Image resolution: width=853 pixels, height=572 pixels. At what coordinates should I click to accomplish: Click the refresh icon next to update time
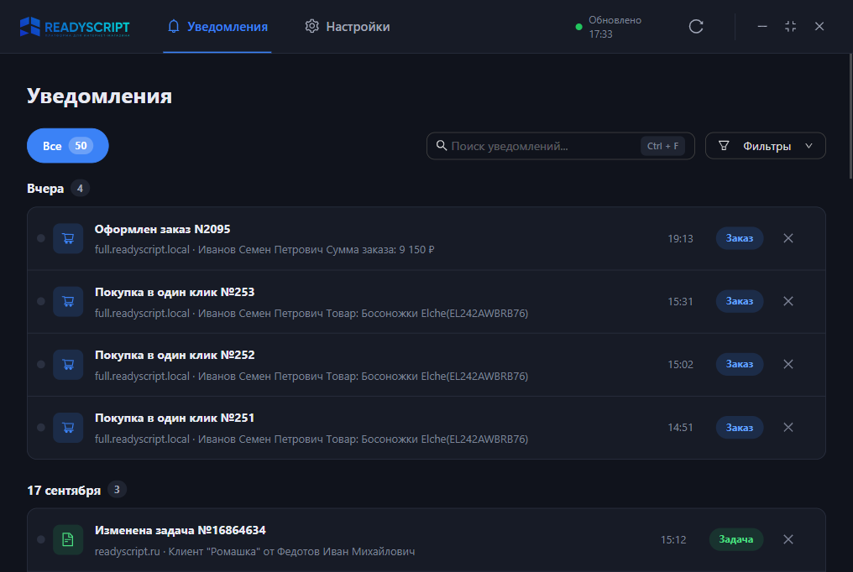(696, 27)
